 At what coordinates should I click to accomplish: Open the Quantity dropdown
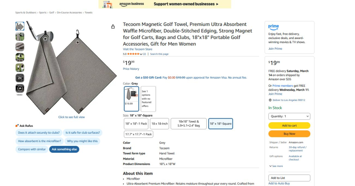point(289,116)
